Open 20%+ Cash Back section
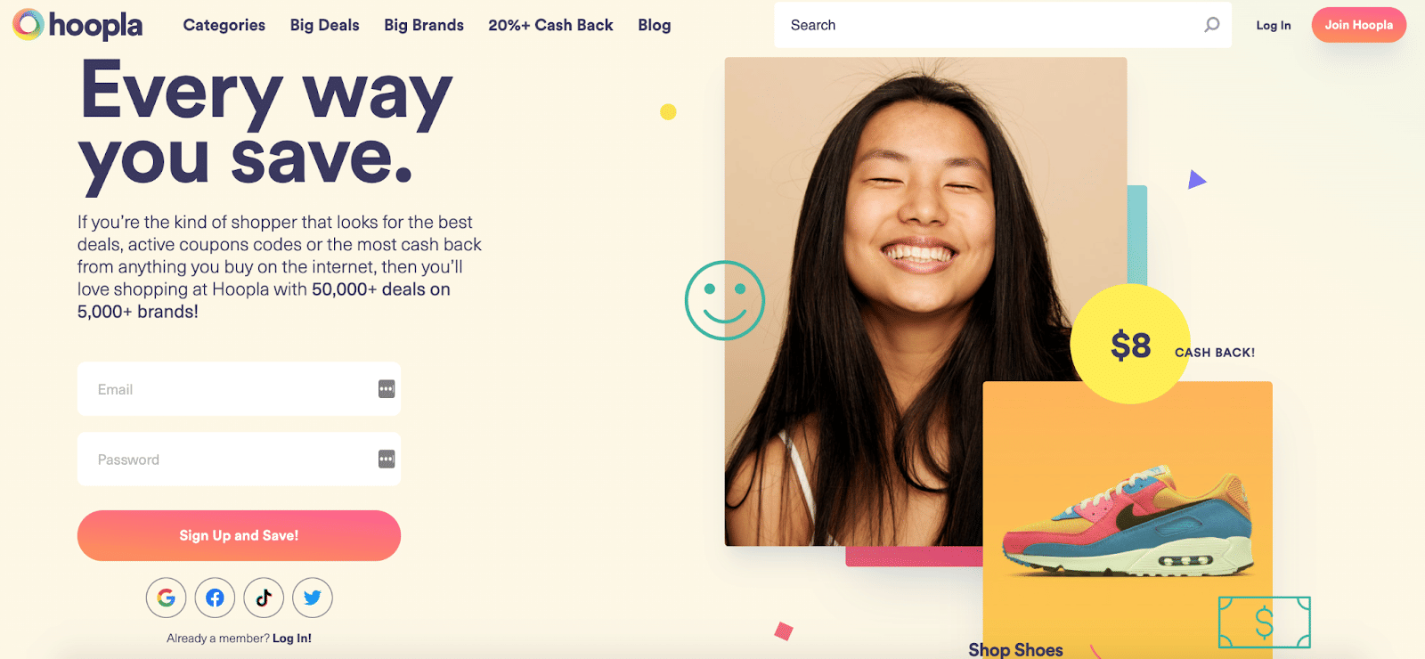This screenshot has height=659, width=1425. 550,25
